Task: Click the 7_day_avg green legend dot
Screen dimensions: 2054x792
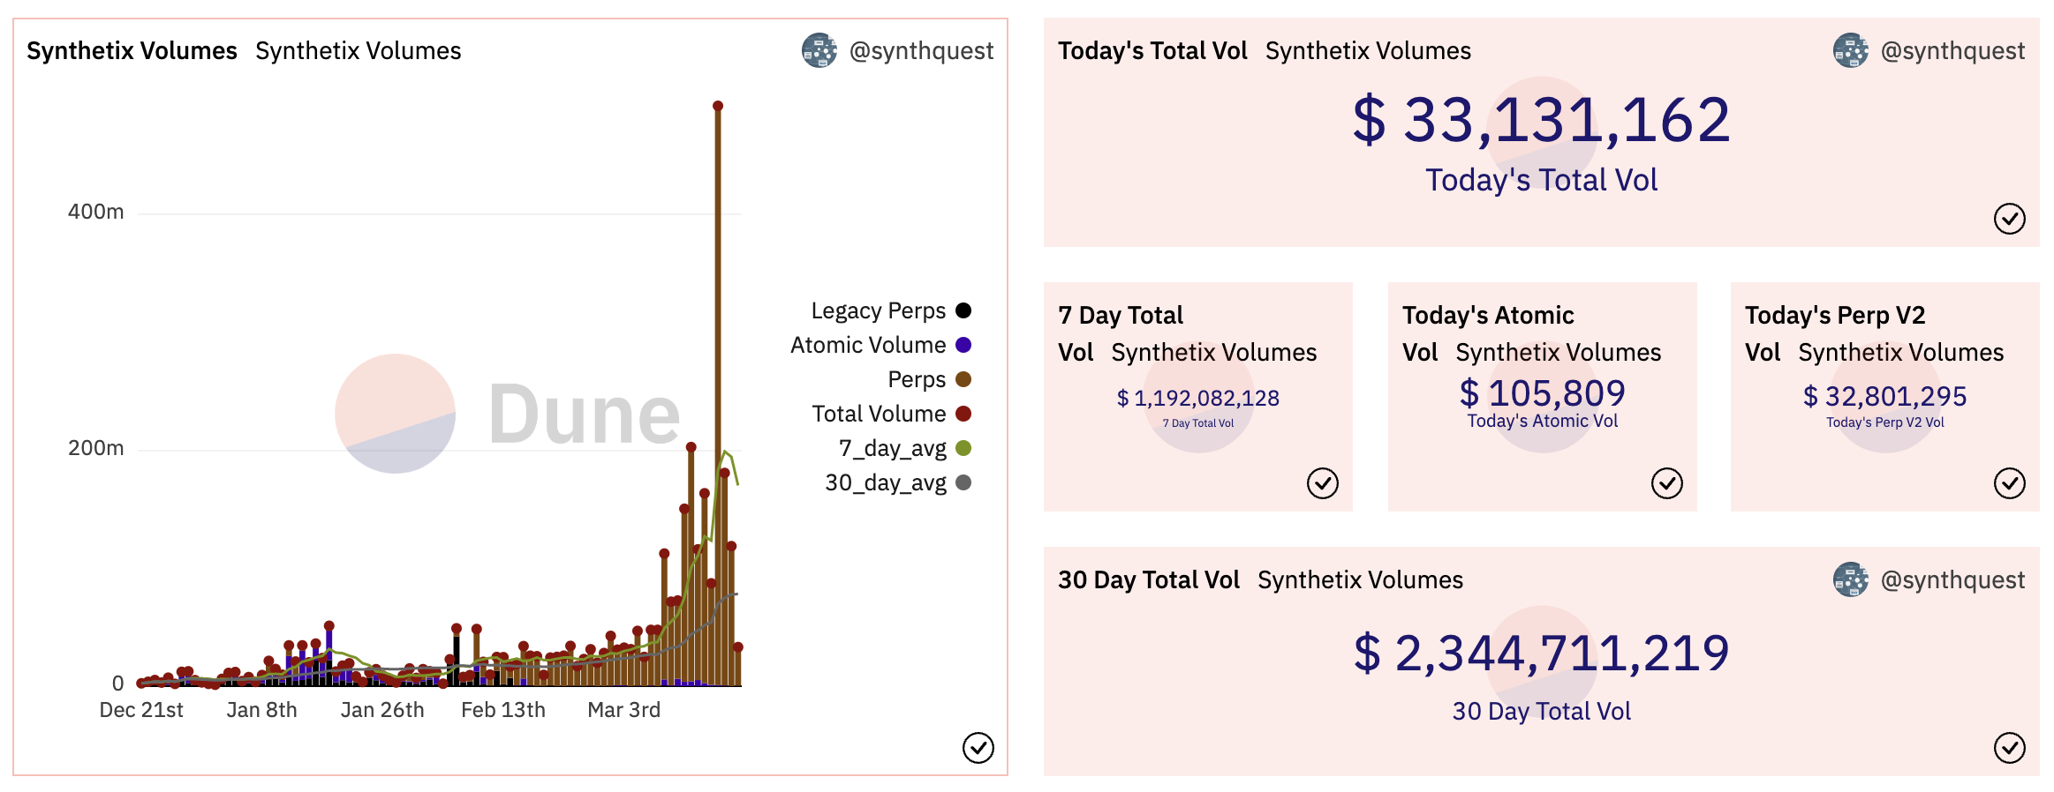Action: [x=963, y=448]
